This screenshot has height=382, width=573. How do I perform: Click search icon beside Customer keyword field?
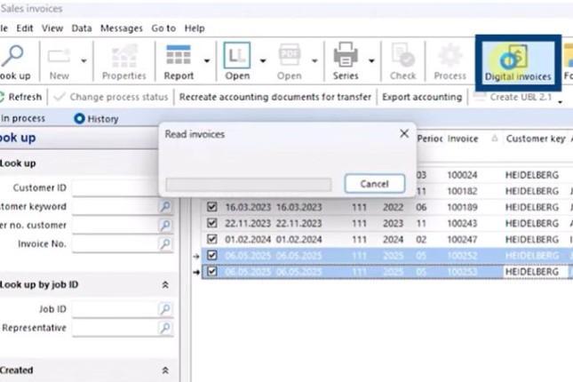tap(165, 207)
